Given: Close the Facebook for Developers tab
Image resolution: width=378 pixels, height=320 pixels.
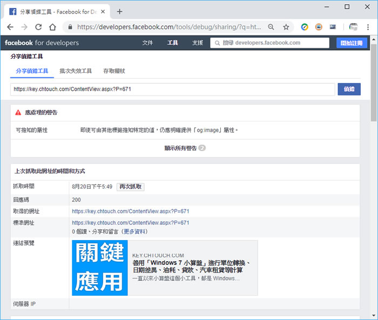Looking at the screenshot, I should coord(103,11).
